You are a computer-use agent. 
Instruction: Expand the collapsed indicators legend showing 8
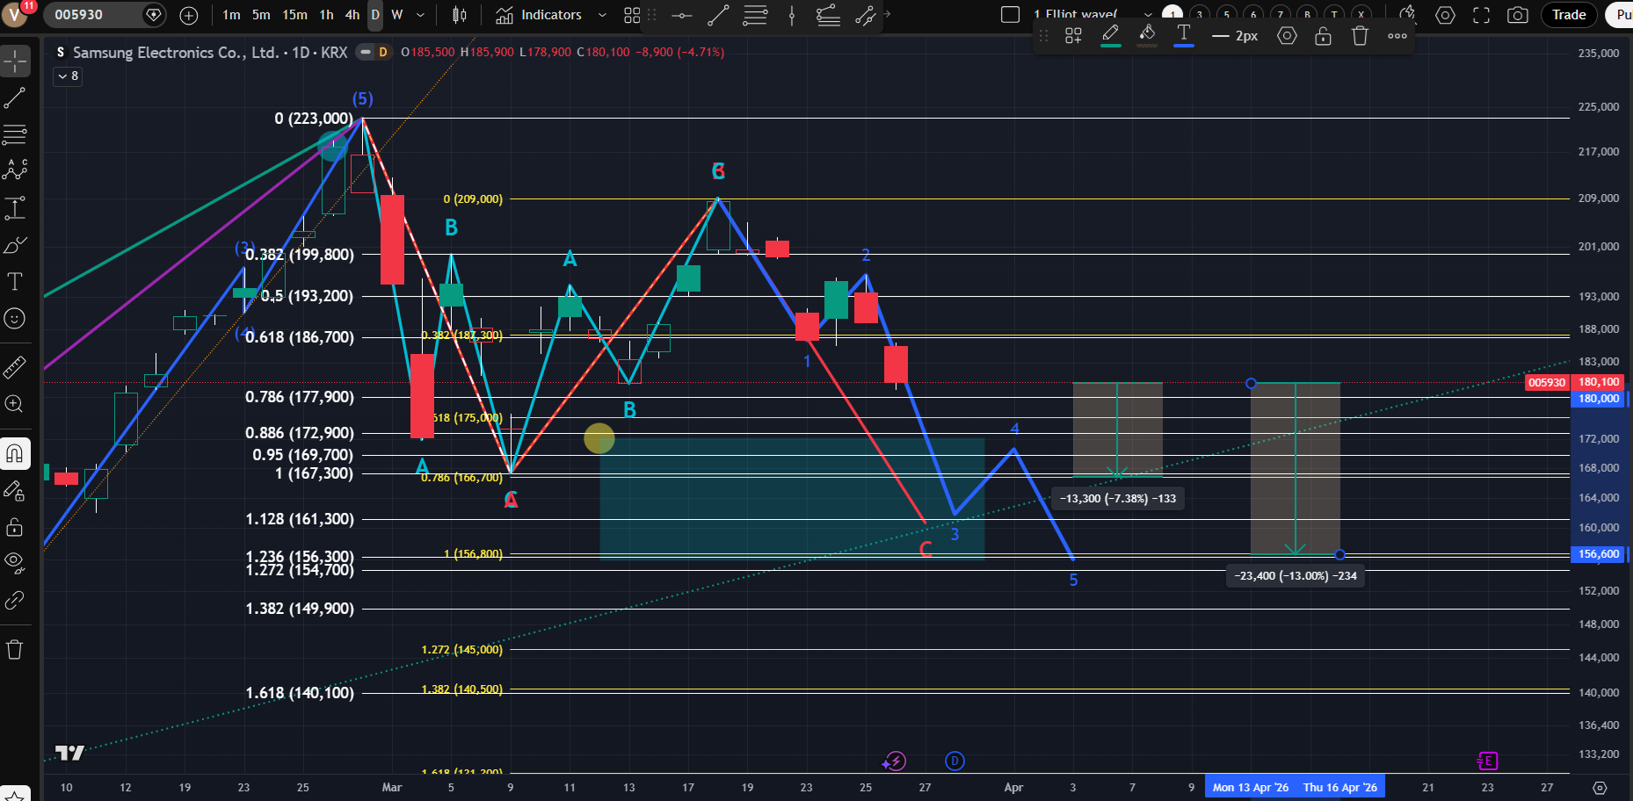(x=68, y=76)
